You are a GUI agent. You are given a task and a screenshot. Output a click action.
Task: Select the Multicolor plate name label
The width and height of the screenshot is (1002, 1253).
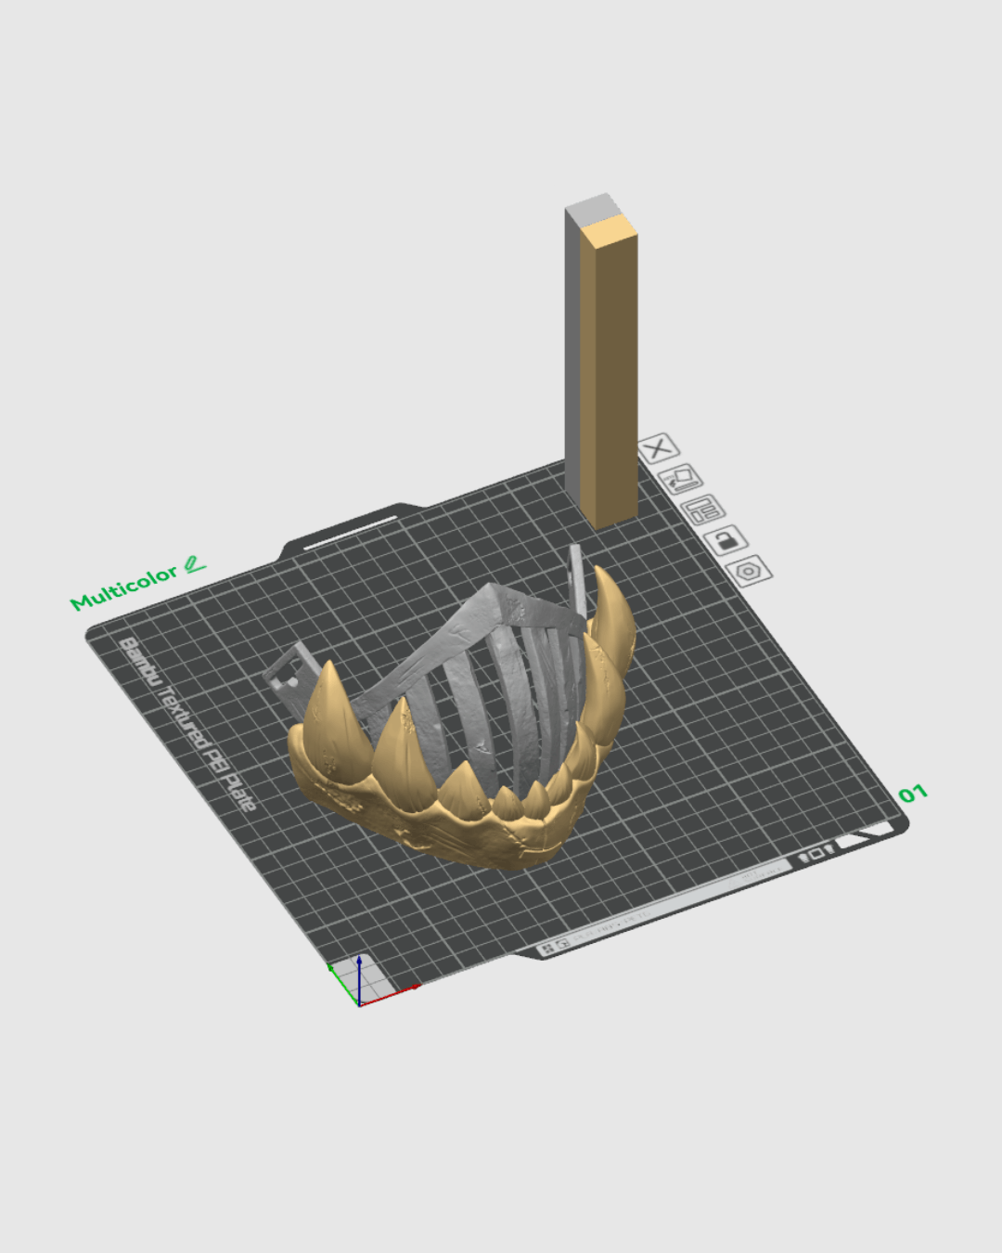[x=123, y=588]
